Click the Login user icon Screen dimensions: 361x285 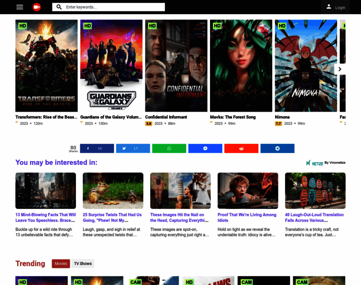329,7
